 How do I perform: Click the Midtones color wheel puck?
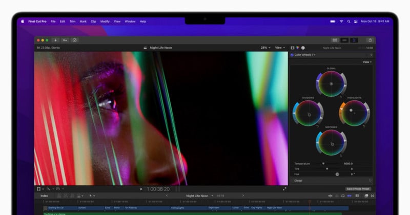332,144
